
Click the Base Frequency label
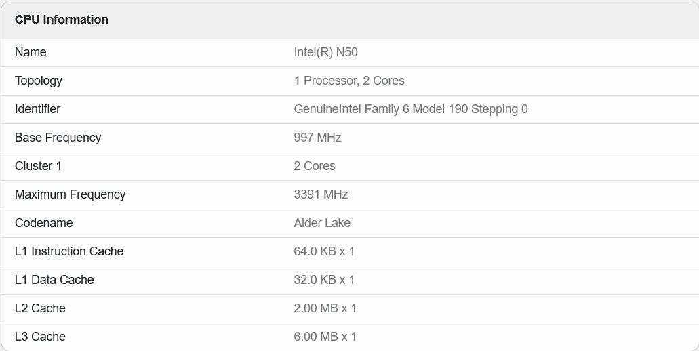[x=58, y=138]
